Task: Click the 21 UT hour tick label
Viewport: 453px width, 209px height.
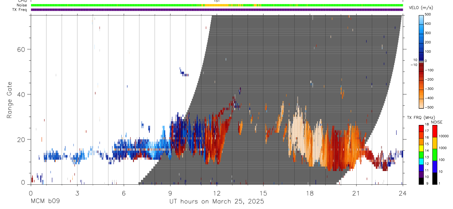Action: tap(356, 193)
